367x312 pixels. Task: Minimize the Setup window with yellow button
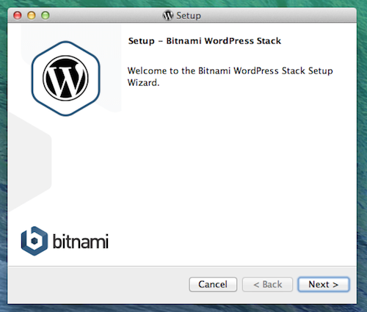[32, 15]
